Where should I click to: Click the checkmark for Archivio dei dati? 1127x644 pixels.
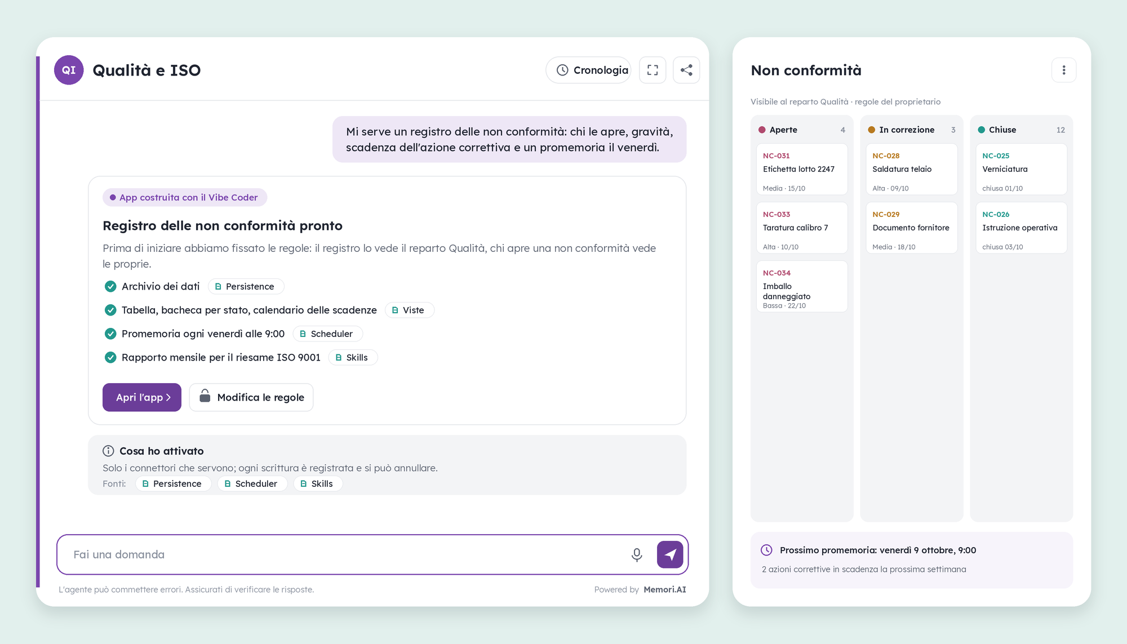tap(110, 286)
